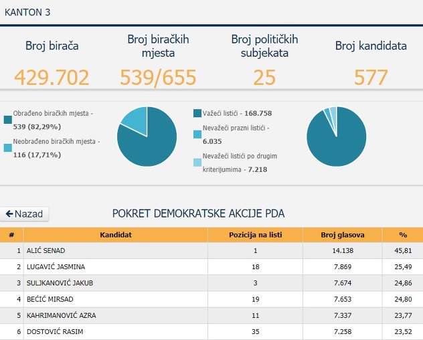Click the dark teal Obrađeno biračkih mjesta legend swatch
This screenshot has width=423, height=340.
pos(7,119)
